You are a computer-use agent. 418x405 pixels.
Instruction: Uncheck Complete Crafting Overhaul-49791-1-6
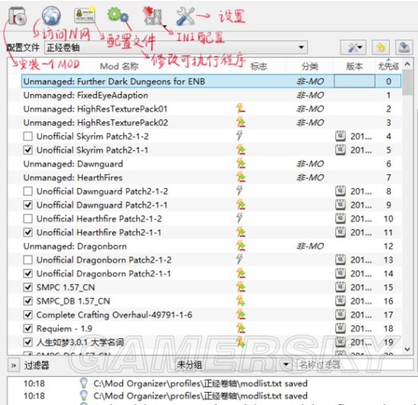pyautogui.click(x=27, y=315)
